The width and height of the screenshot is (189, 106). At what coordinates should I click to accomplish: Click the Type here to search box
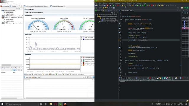pos(22,104)
